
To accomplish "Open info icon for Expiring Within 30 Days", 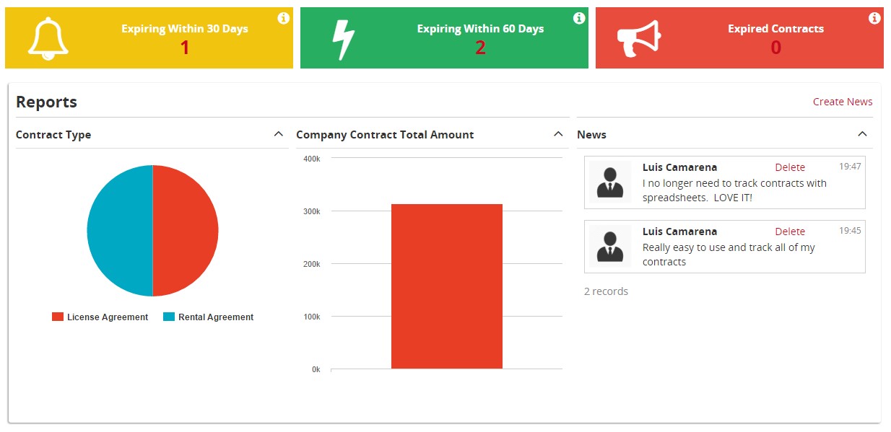I will pos(284,19).
